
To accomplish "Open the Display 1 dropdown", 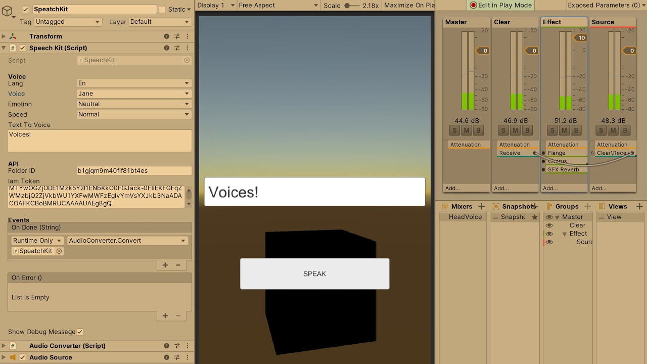I will point(216,5).
